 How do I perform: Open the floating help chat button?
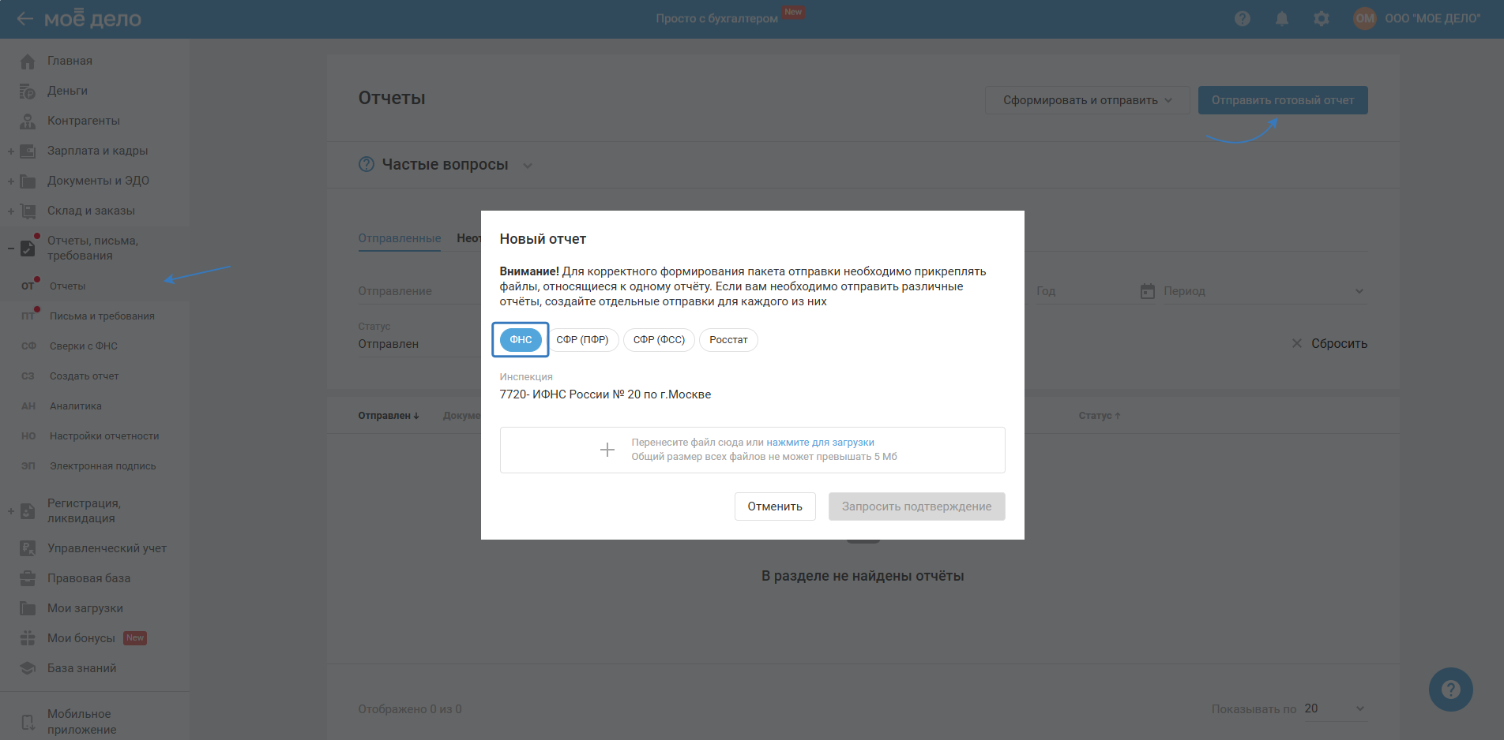(1450, 690)
